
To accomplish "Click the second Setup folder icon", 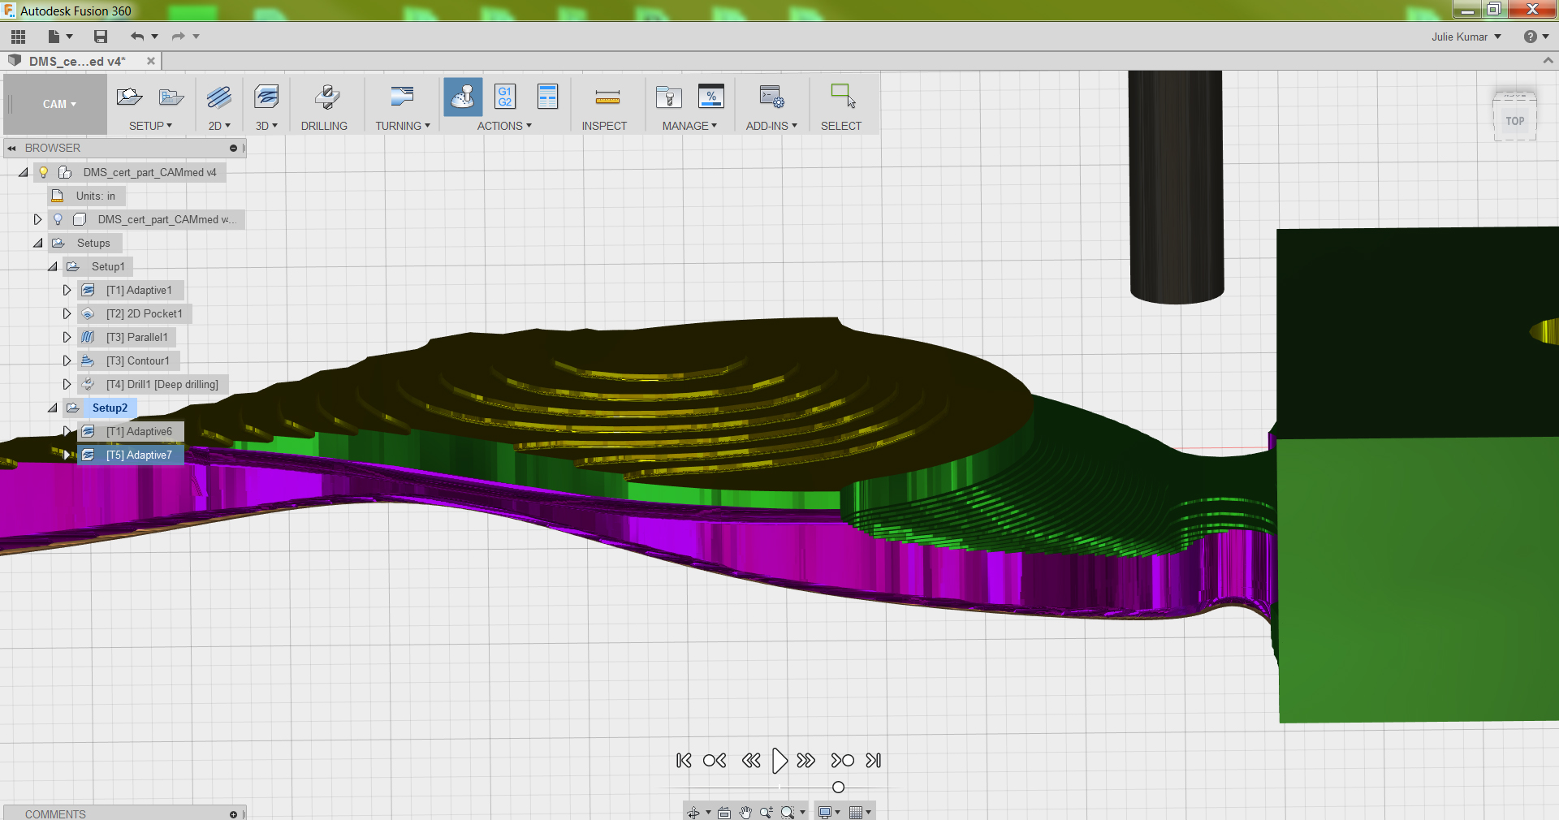I will pyautogui.click(x=171, y=97).
